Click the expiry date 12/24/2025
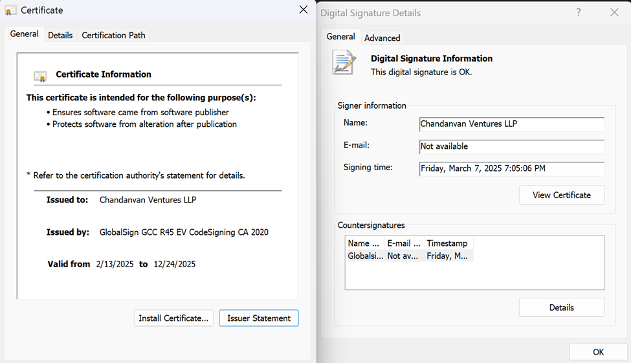631x363 pixels. (175, 264)
